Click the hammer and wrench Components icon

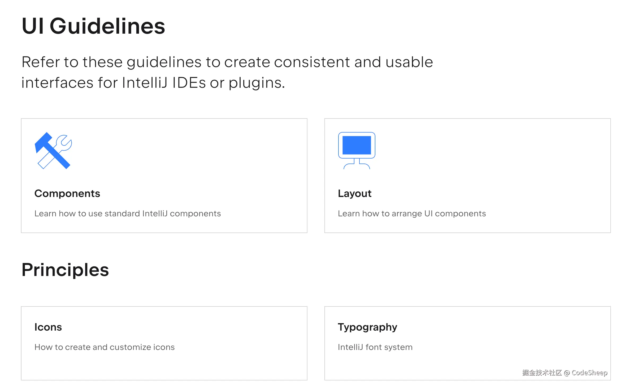(x=53, y=151)
